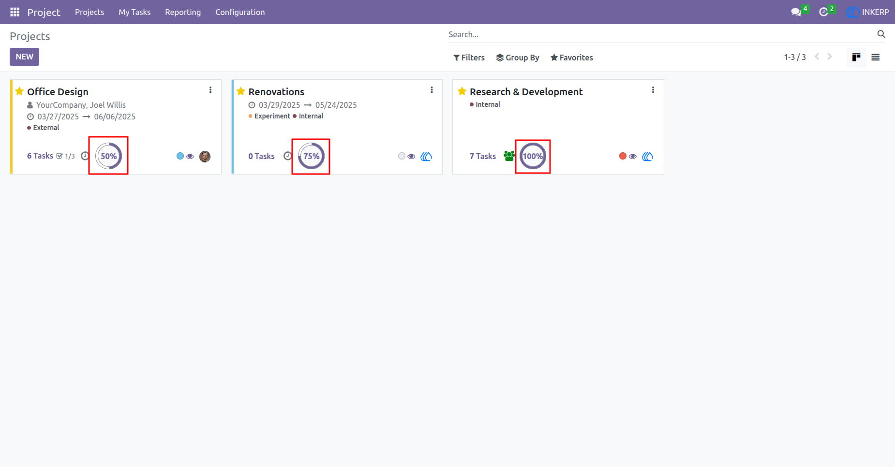
Task: Open the 6 Tasks link on Office Design
Action: (x=40, y=156)
